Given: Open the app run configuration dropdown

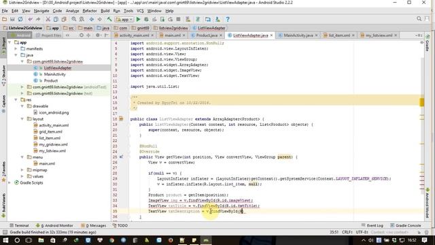Looking at the screenshot, I should pos(124,20).
